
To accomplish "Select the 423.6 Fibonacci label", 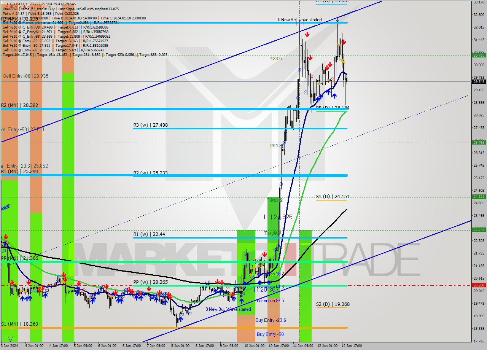I will point(276,59).
